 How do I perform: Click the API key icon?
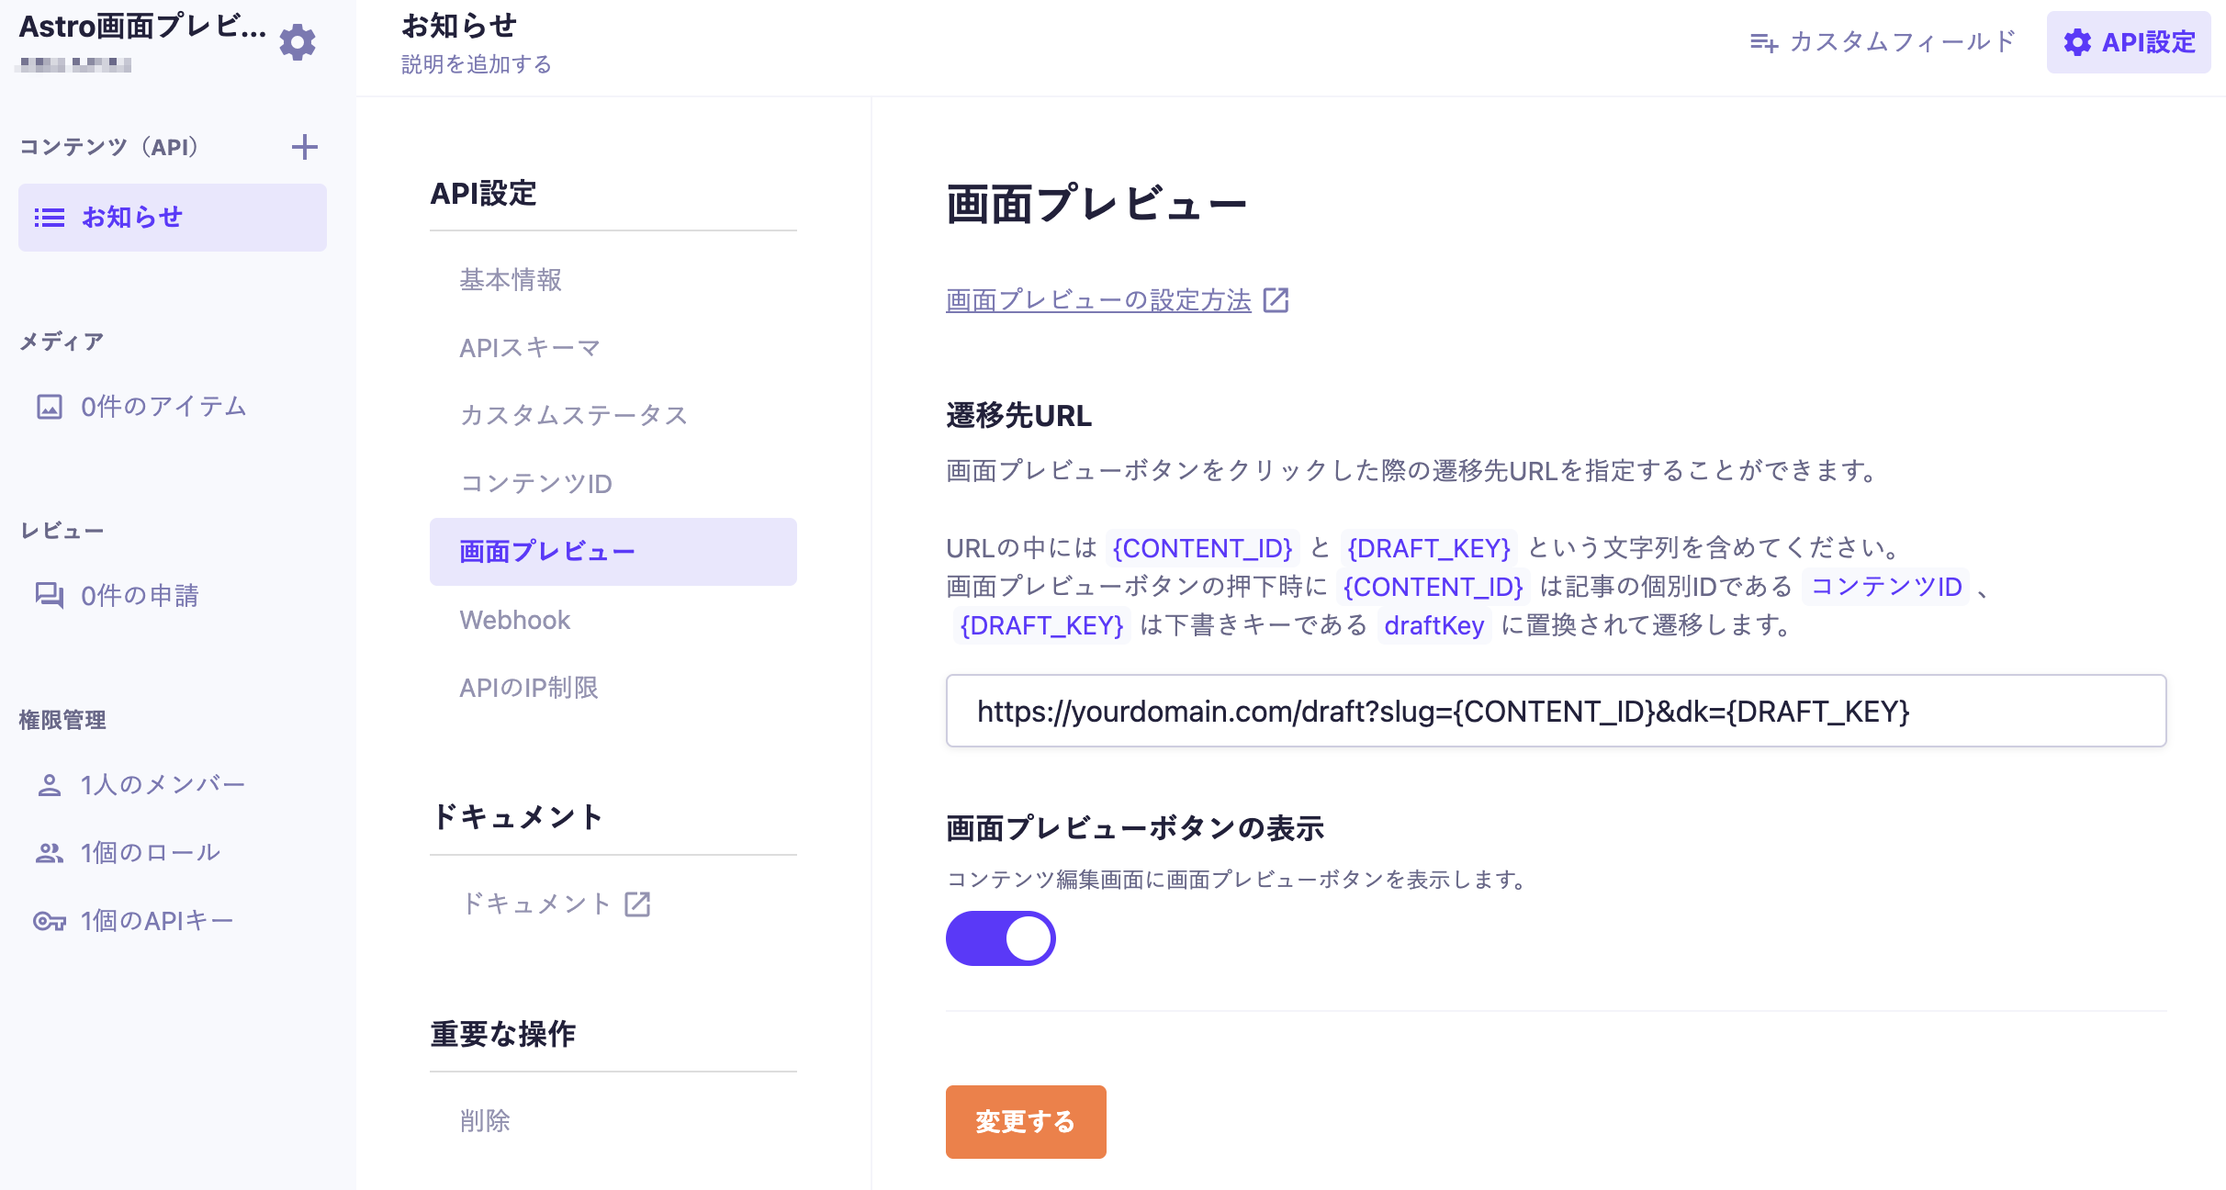pyautogui.click(x=50, y=921)
